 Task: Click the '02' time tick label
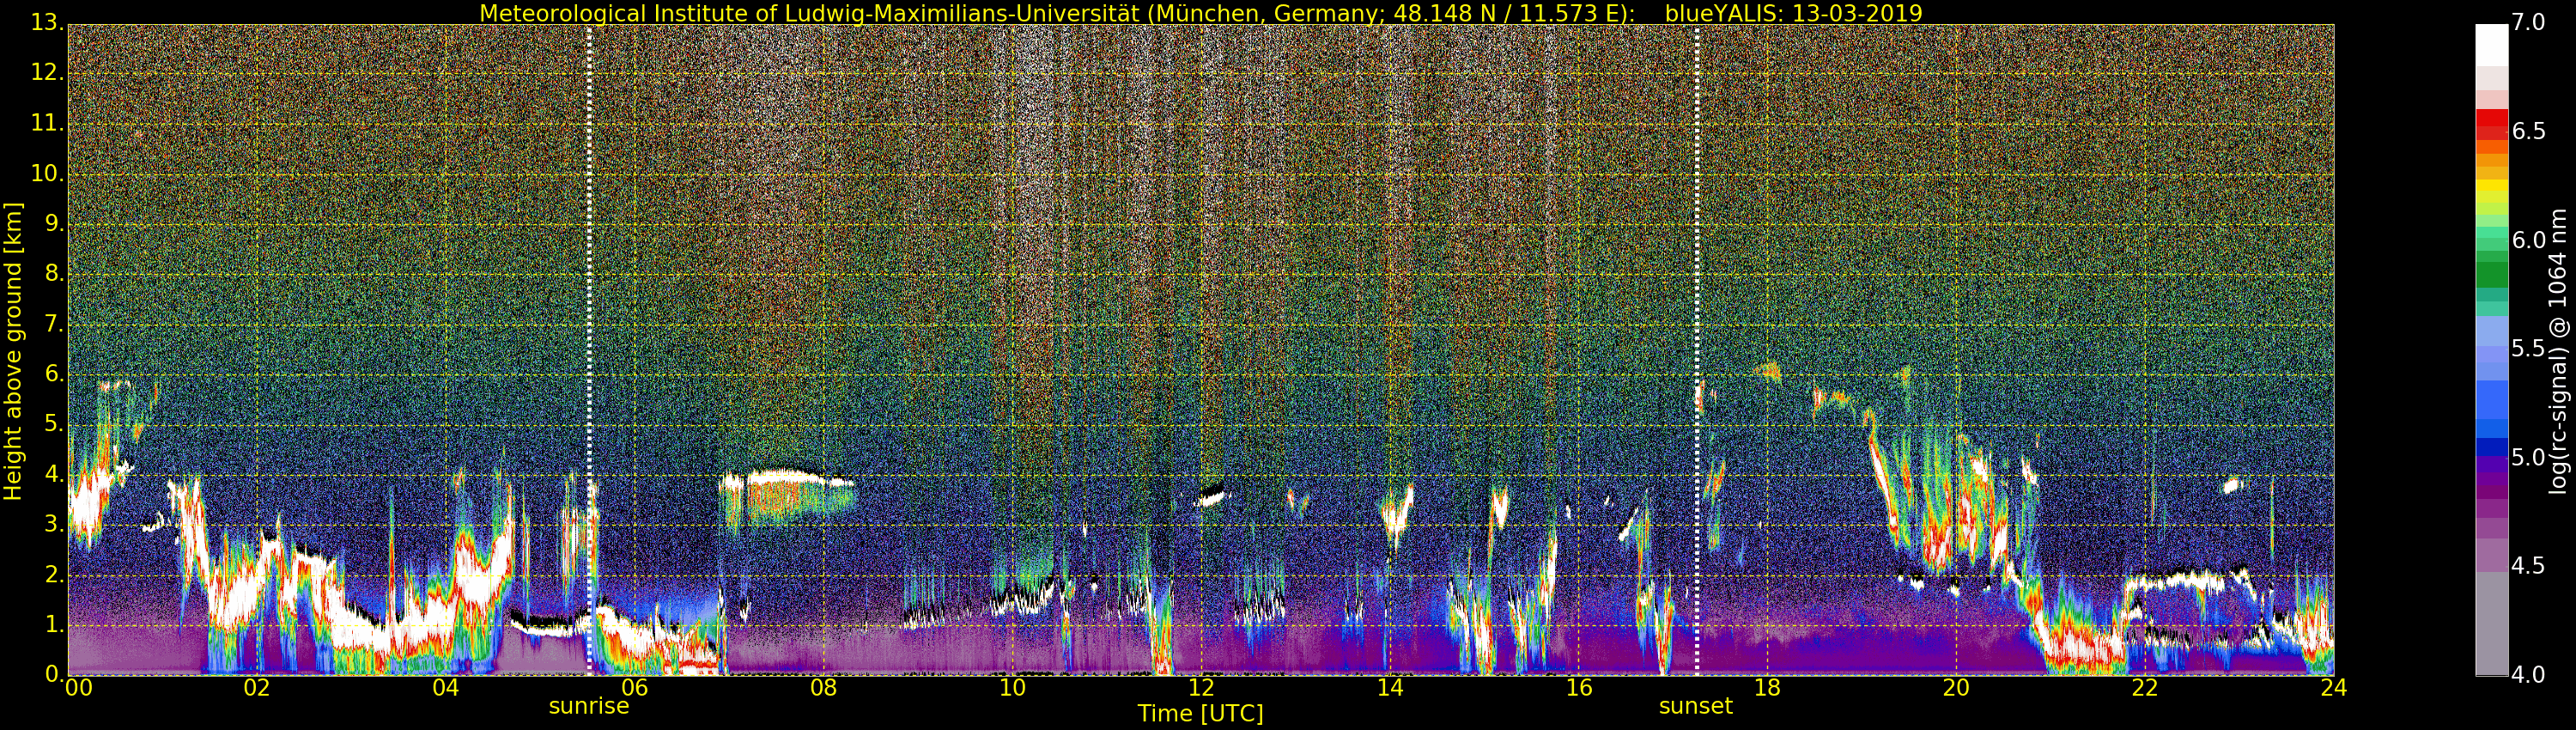pos(256,688)
